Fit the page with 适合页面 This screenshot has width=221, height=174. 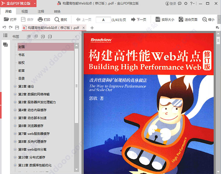(x=188, y=20)
